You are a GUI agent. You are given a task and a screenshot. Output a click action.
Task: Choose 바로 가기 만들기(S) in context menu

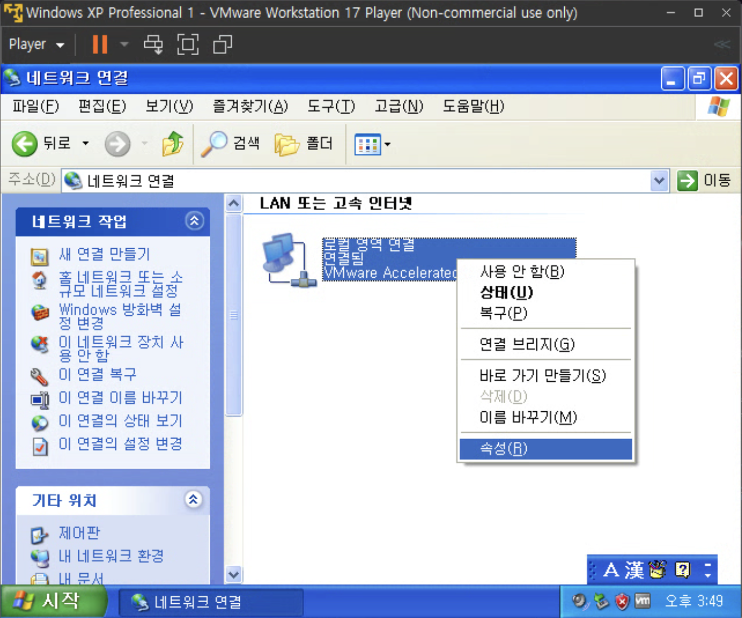545,375
